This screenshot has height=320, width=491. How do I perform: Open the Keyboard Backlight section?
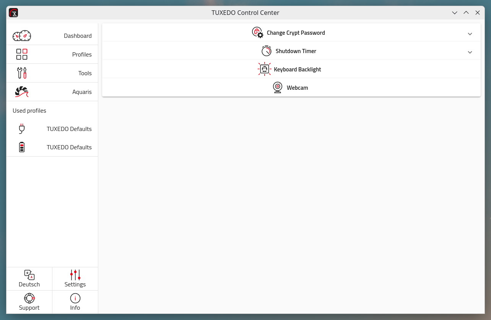(x=297, y=69)
